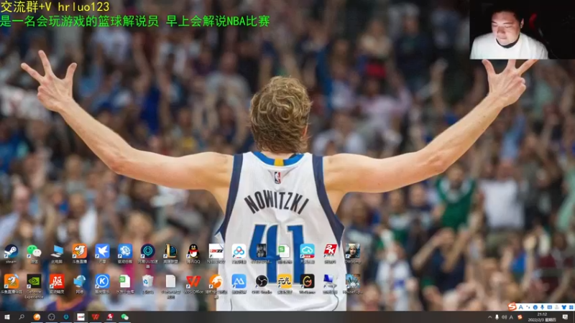Launch the Douyu live shark shortcut
Viewport: 575px width, 323px height.
[x=79, y=253]
